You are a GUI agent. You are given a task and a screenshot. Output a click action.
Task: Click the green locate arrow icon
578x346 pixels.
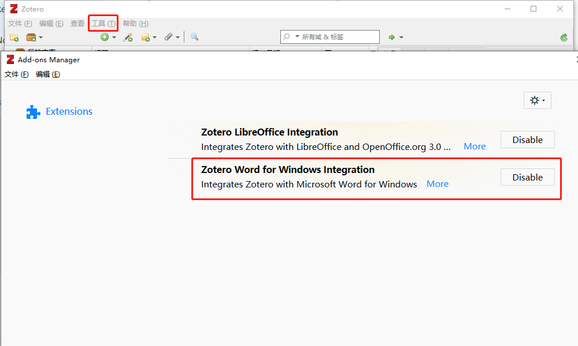point(392,37)
